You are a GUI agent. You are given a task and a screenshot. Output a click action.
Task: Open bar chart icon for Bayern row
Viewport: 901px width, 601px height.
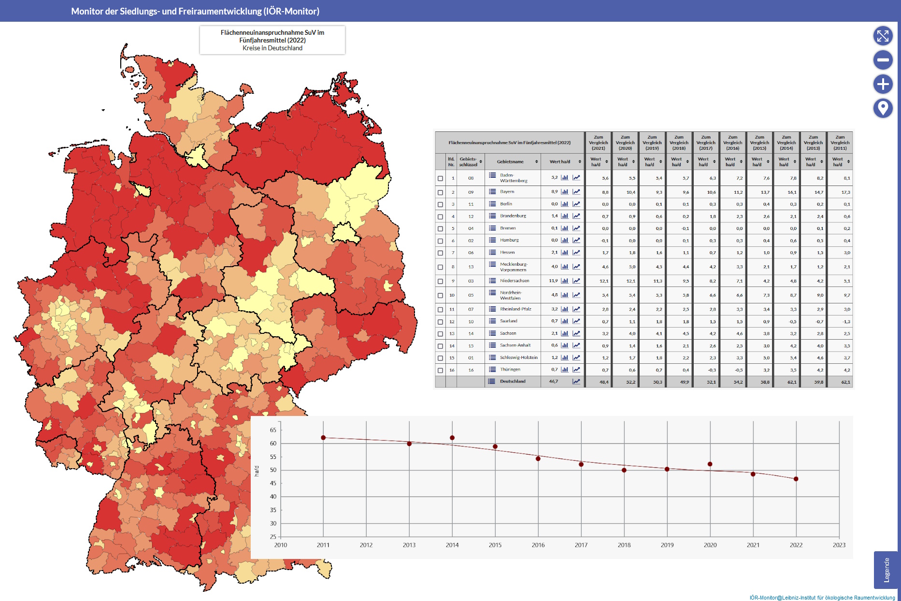pos(564,192)
